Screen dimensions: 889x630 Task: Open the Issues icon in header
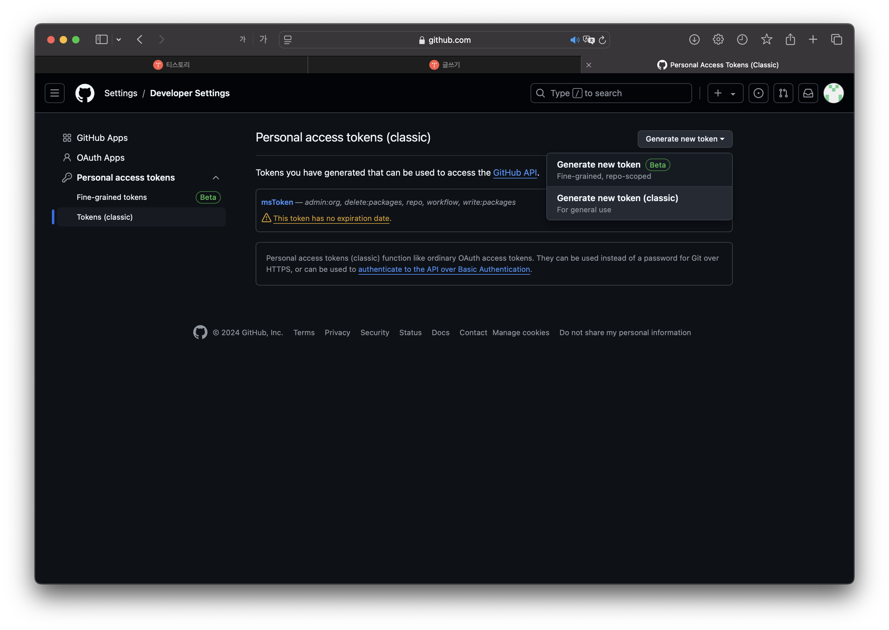(758, 93)
